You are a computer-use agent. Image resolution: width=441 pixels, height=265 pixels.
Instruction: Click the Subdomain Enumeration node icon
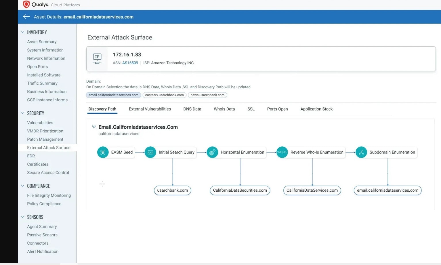pyautogui.click(x=361, y=152)
